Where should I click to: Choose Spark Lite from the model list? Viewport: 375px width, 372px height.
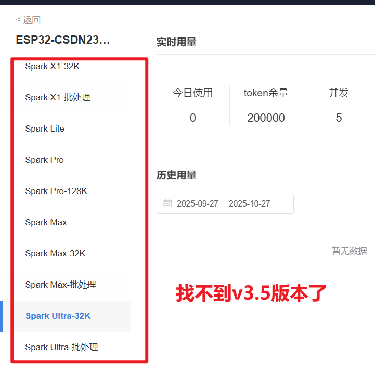click(x=45, y=129)
